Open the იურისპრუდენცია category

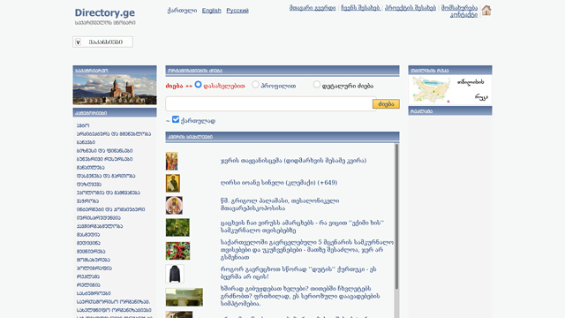pos(98,218)
